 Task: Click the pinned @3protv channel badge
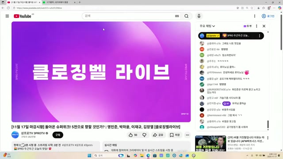pos(213,36)
